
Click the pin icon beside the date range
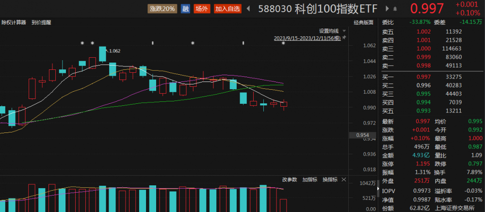(344, 38)
